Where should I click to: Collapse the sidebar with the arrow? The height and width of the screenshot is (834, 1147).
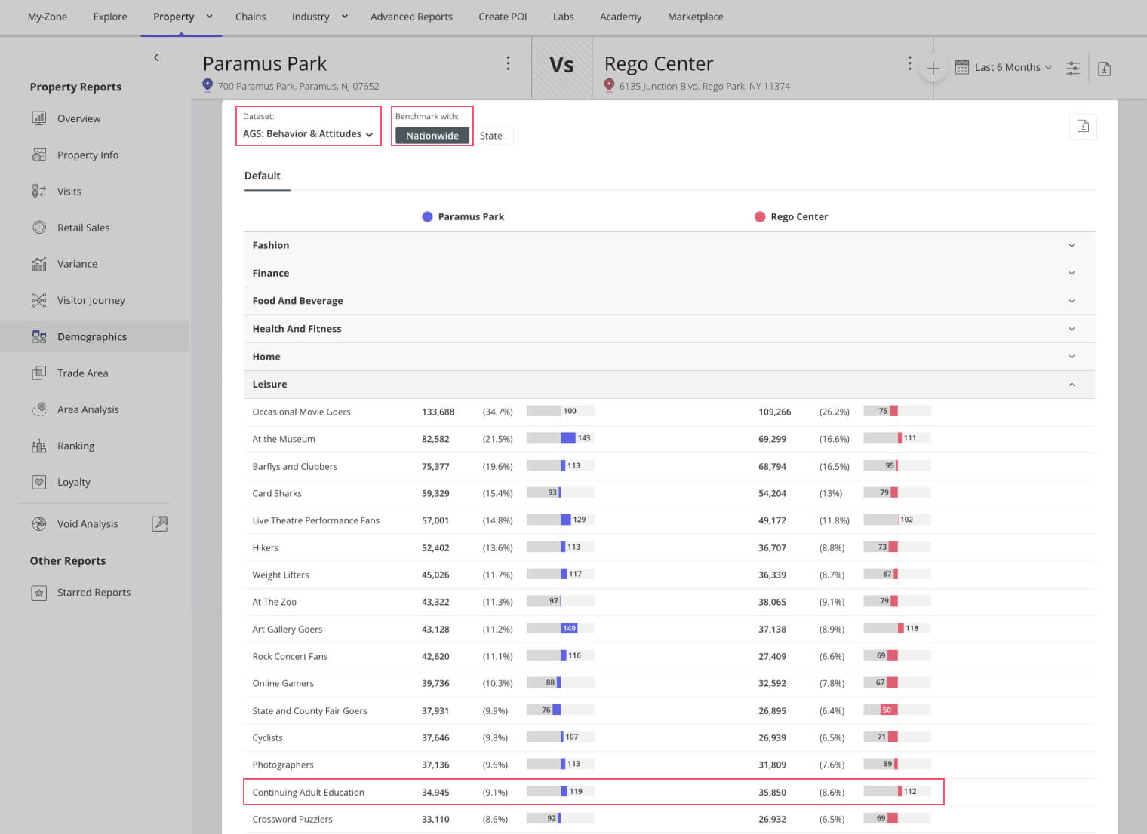(156, 57)
